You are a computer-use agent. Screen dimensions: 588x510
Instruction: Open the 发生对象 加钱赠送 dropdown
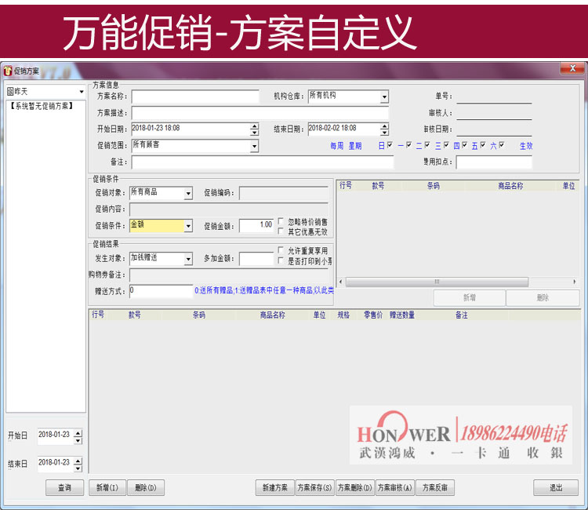188,259
